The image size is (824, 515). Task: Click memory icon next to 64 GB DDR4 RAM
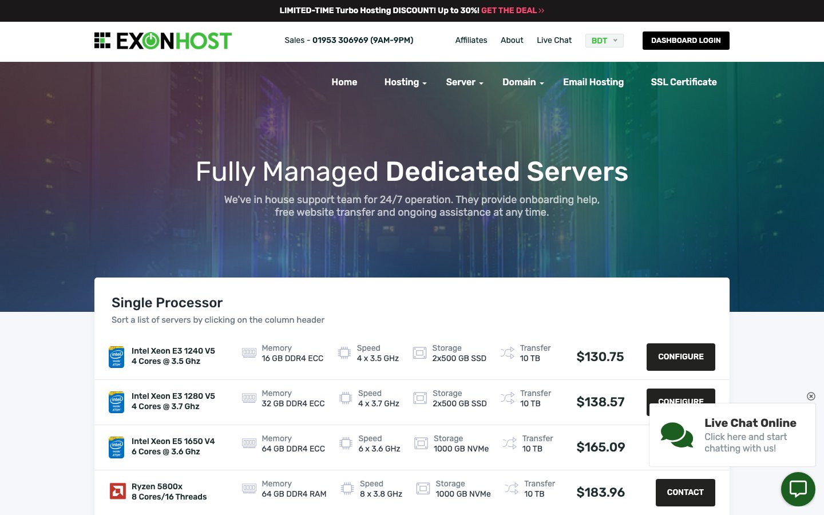pos(249,488)
